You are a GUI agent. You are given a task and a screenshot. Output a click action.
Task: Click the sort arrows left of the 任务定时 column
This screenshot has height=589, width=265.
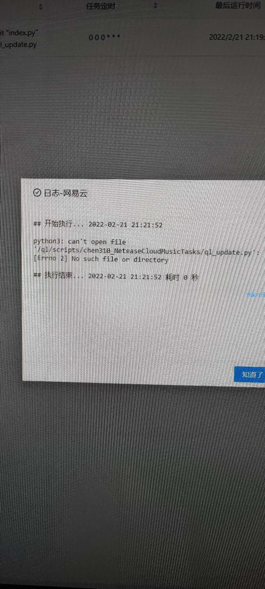(x=41, y=7)
